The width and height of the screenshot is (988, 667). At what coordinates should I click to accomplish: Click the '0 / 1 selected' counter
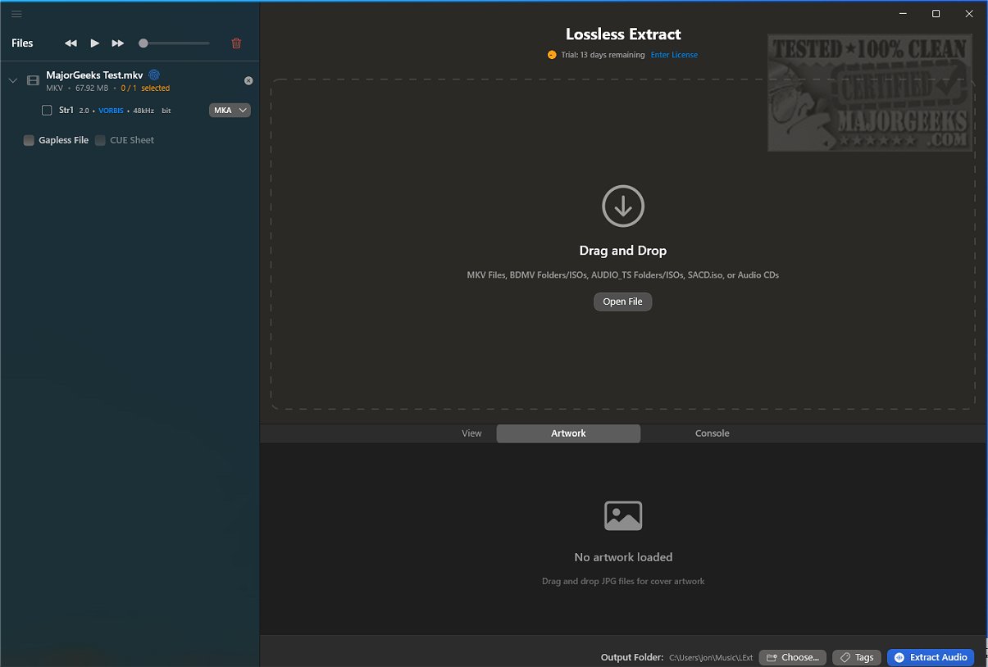145,88
